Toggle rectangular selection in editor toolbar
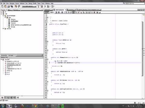Image resolution: width=145 pixels, height=108 pixels. tap(76, 12)
